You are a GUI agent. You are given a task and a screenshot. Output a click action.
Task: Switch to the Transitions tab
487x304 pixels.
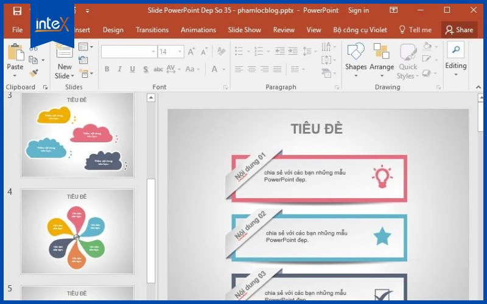click(152, 30)
